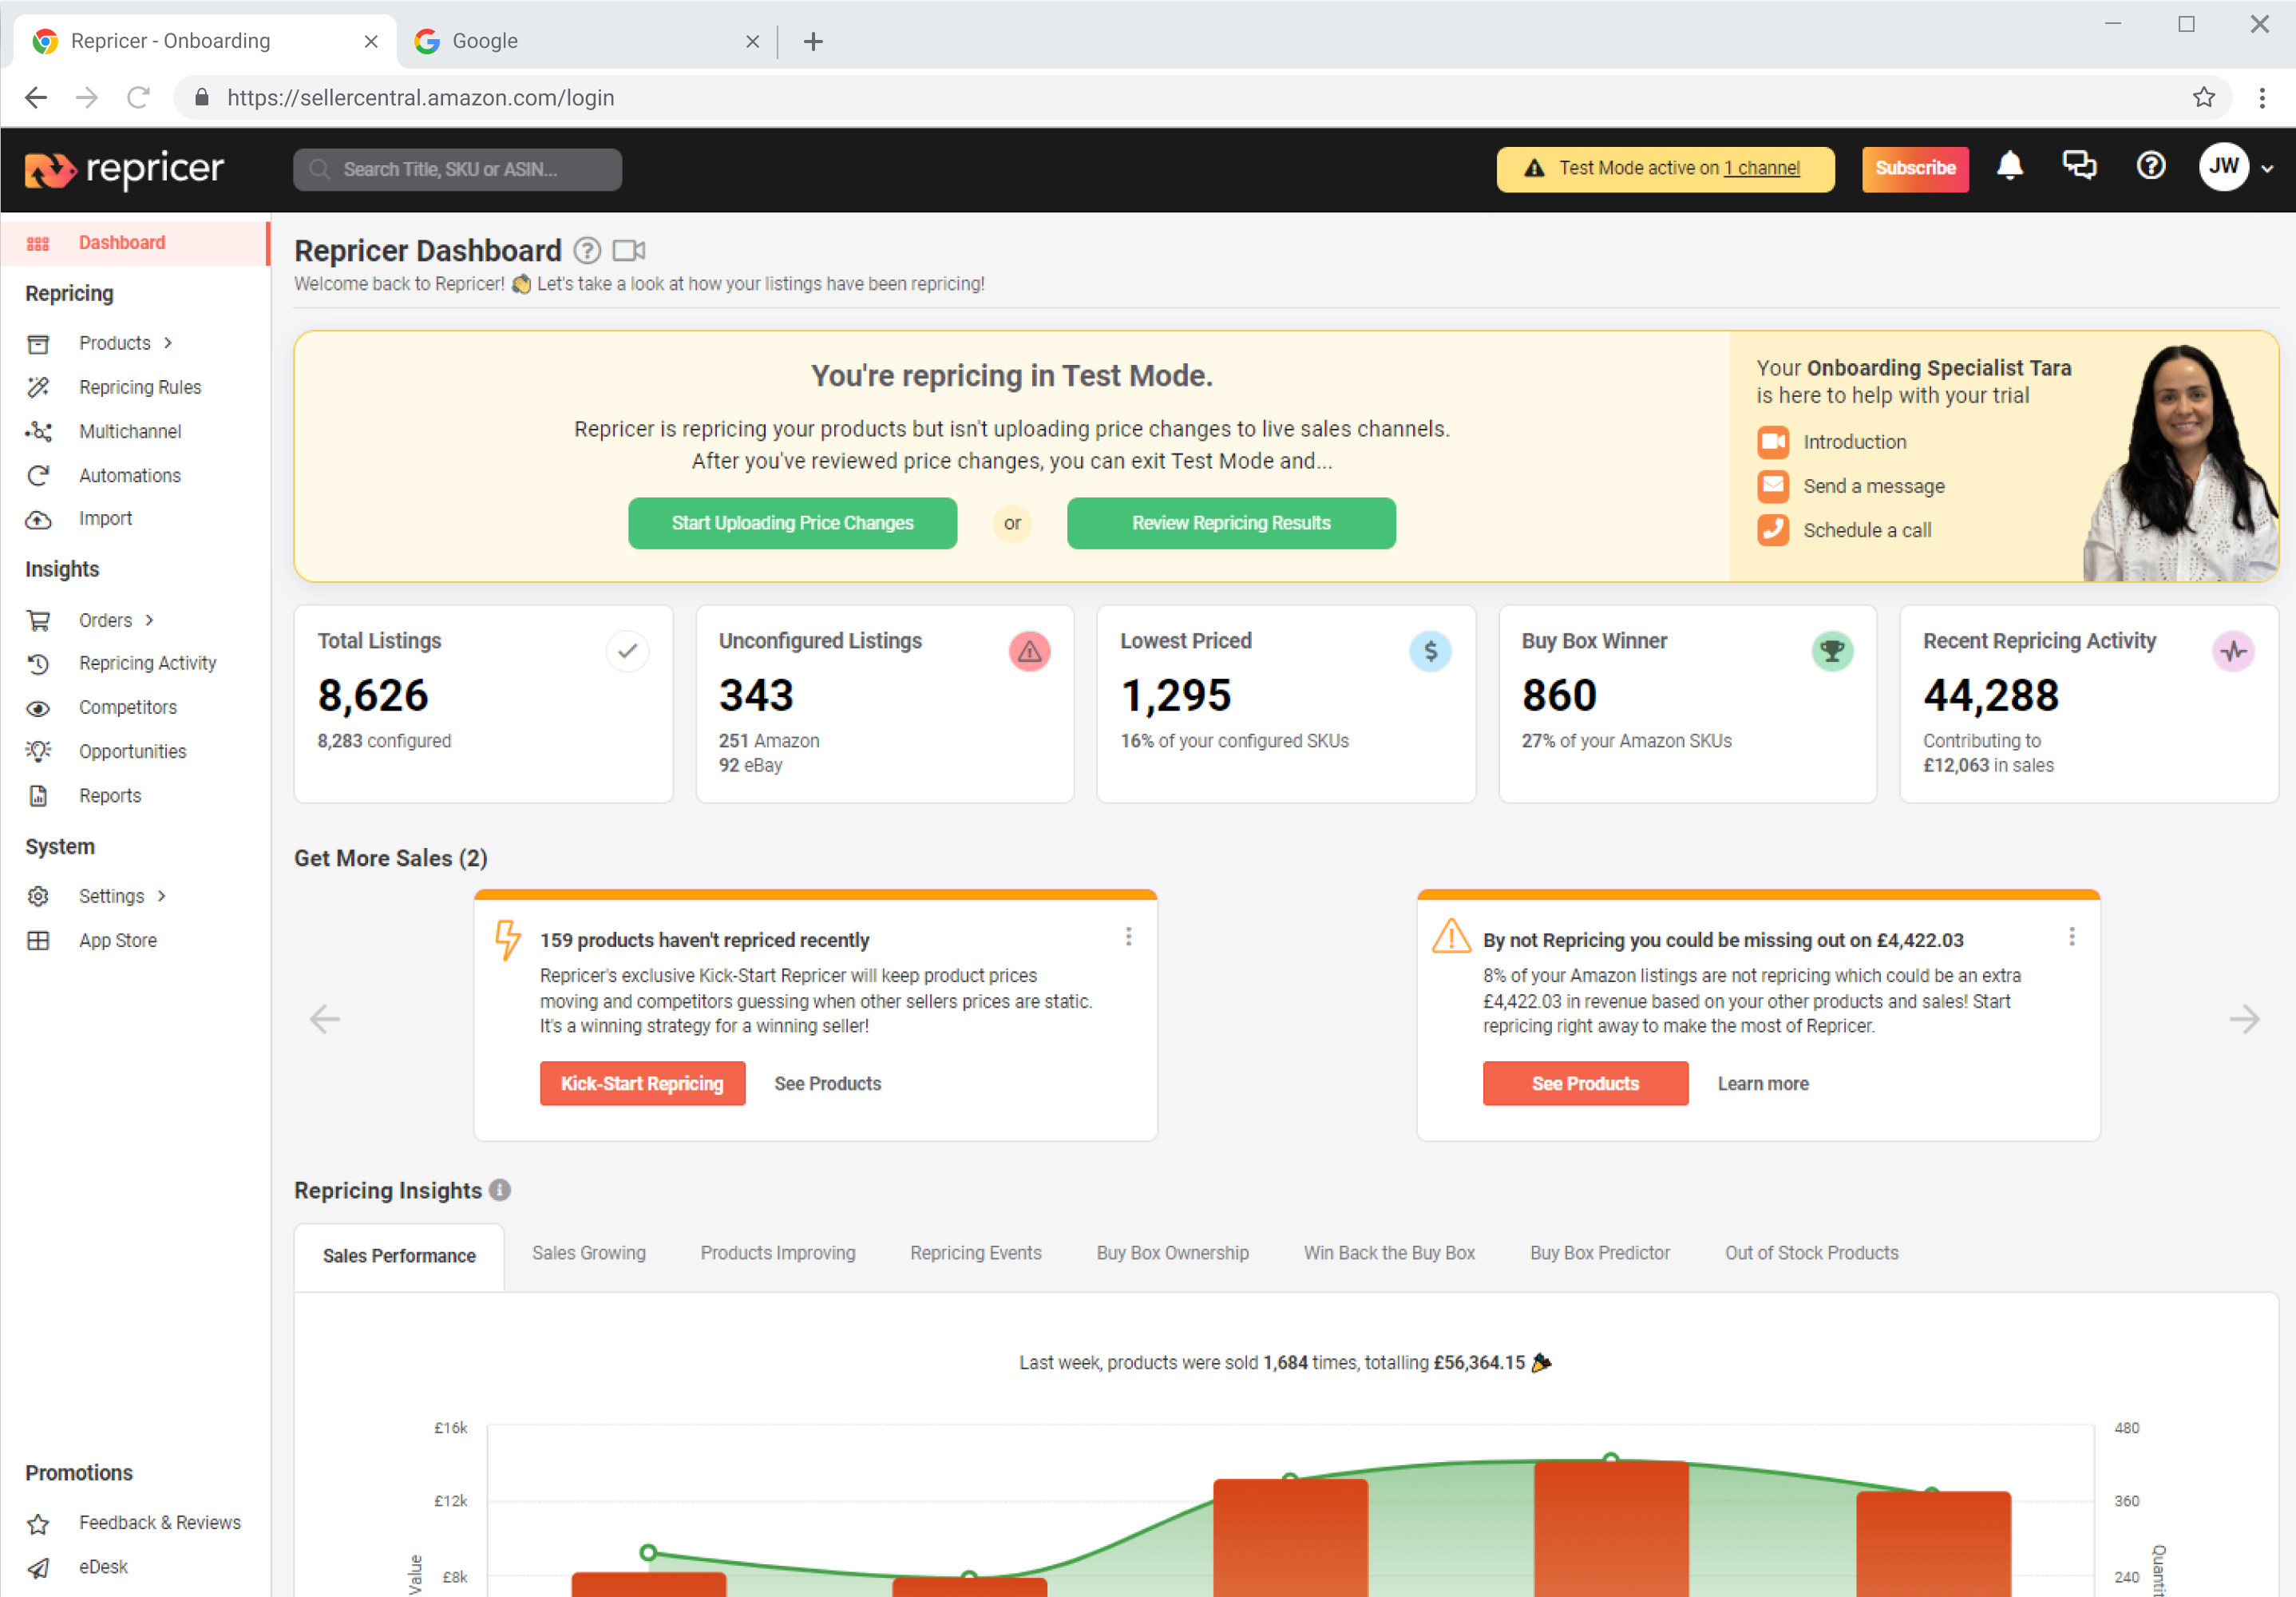Click the Unconfigured Listings warning icon
2296x1597 pixels.
(1029, 651)
